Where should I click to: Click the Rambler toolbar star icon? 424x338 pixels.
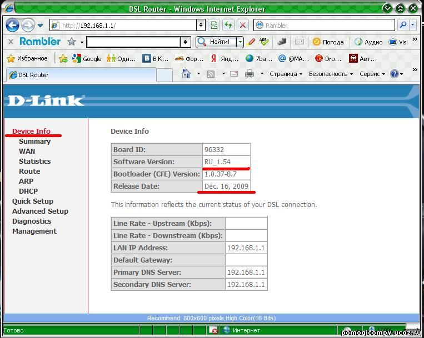(x=72, y=42)
